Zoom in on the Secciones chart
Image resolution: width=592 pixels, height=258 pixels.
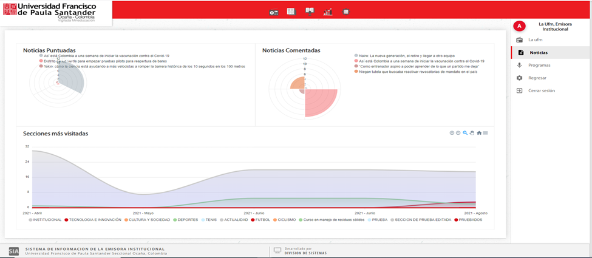point(452,133)
